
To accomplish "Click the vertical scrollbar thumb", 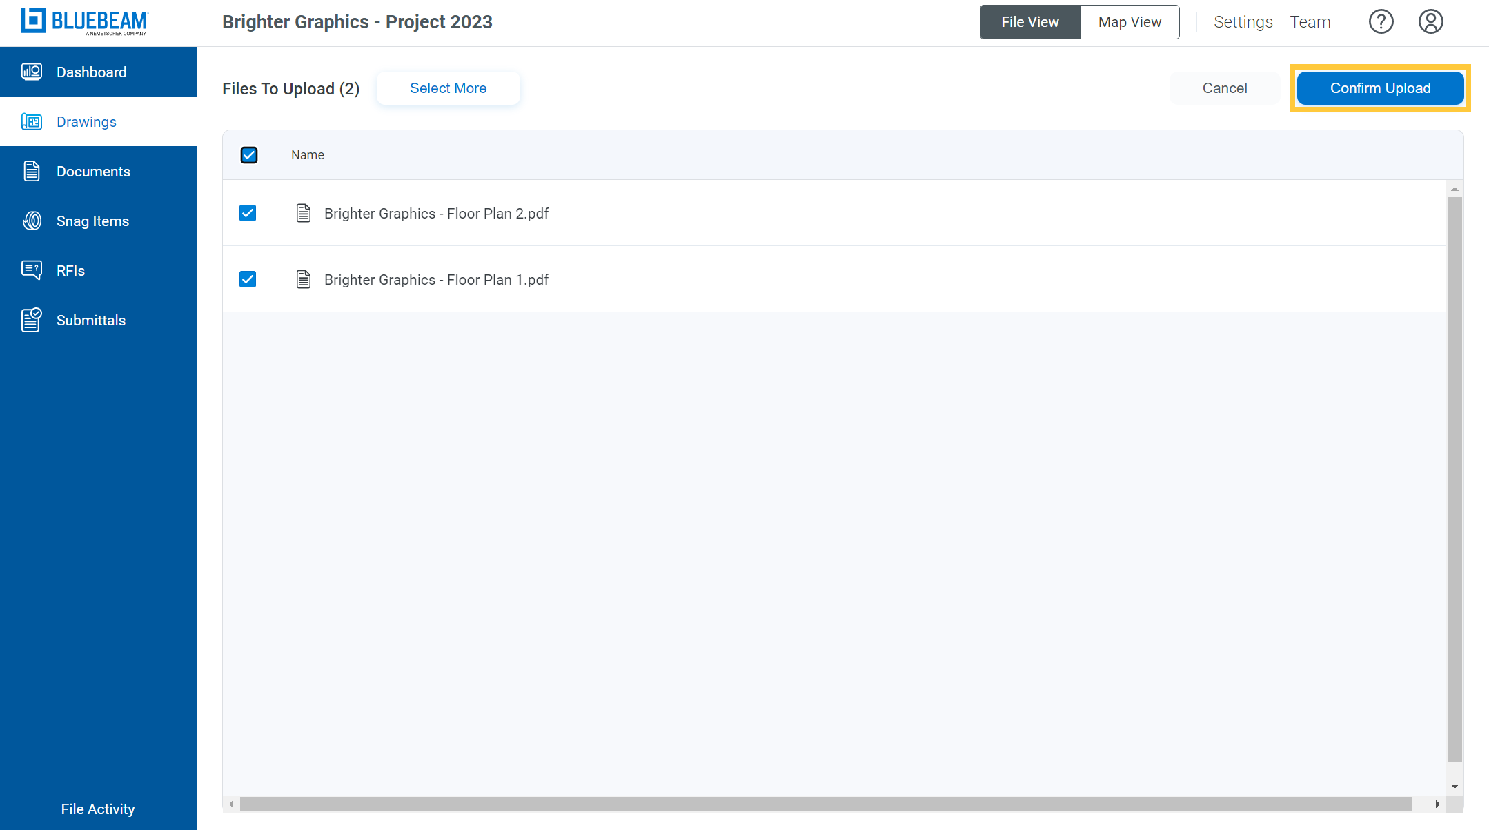I will pyautogui.click(x=1455, y=480).
